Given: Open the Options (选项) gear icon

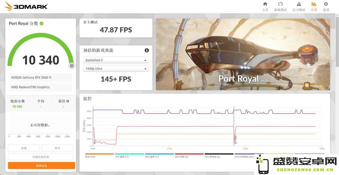Looking at the screenshot, I should [x=326, y=4].
